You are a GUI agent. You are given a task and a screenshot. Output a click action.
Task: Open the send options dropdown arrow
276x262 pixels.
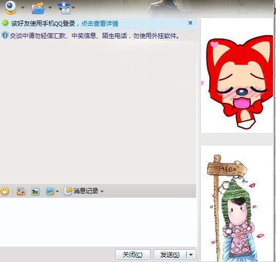(x=191, y=255)
